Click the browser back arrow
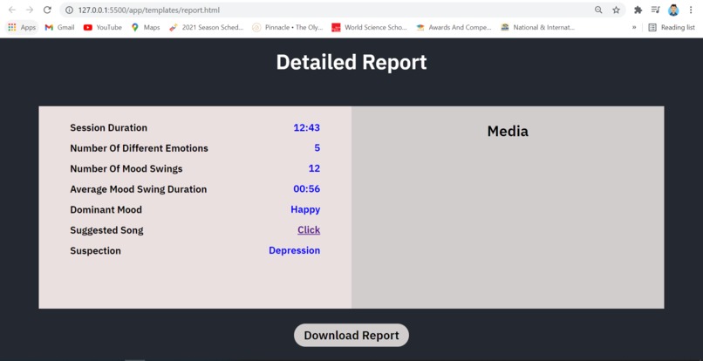The image size is (703, 361). click(12, 10)
